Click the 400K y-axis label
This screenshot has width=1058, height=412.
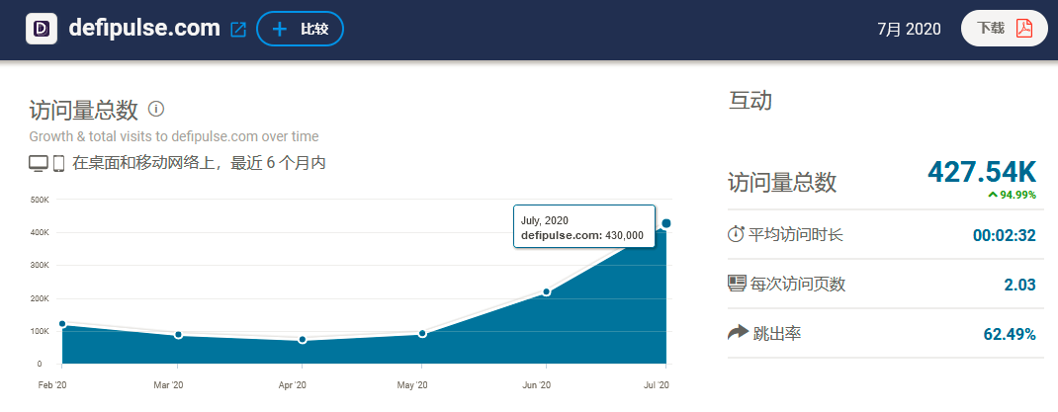click(x=41, y=232)
